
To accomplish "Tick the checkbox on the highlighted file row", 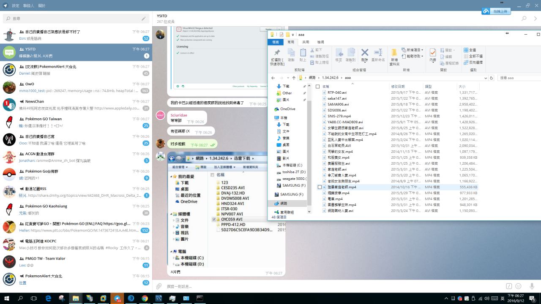I will pyautogui.click(x=320, y=187).
